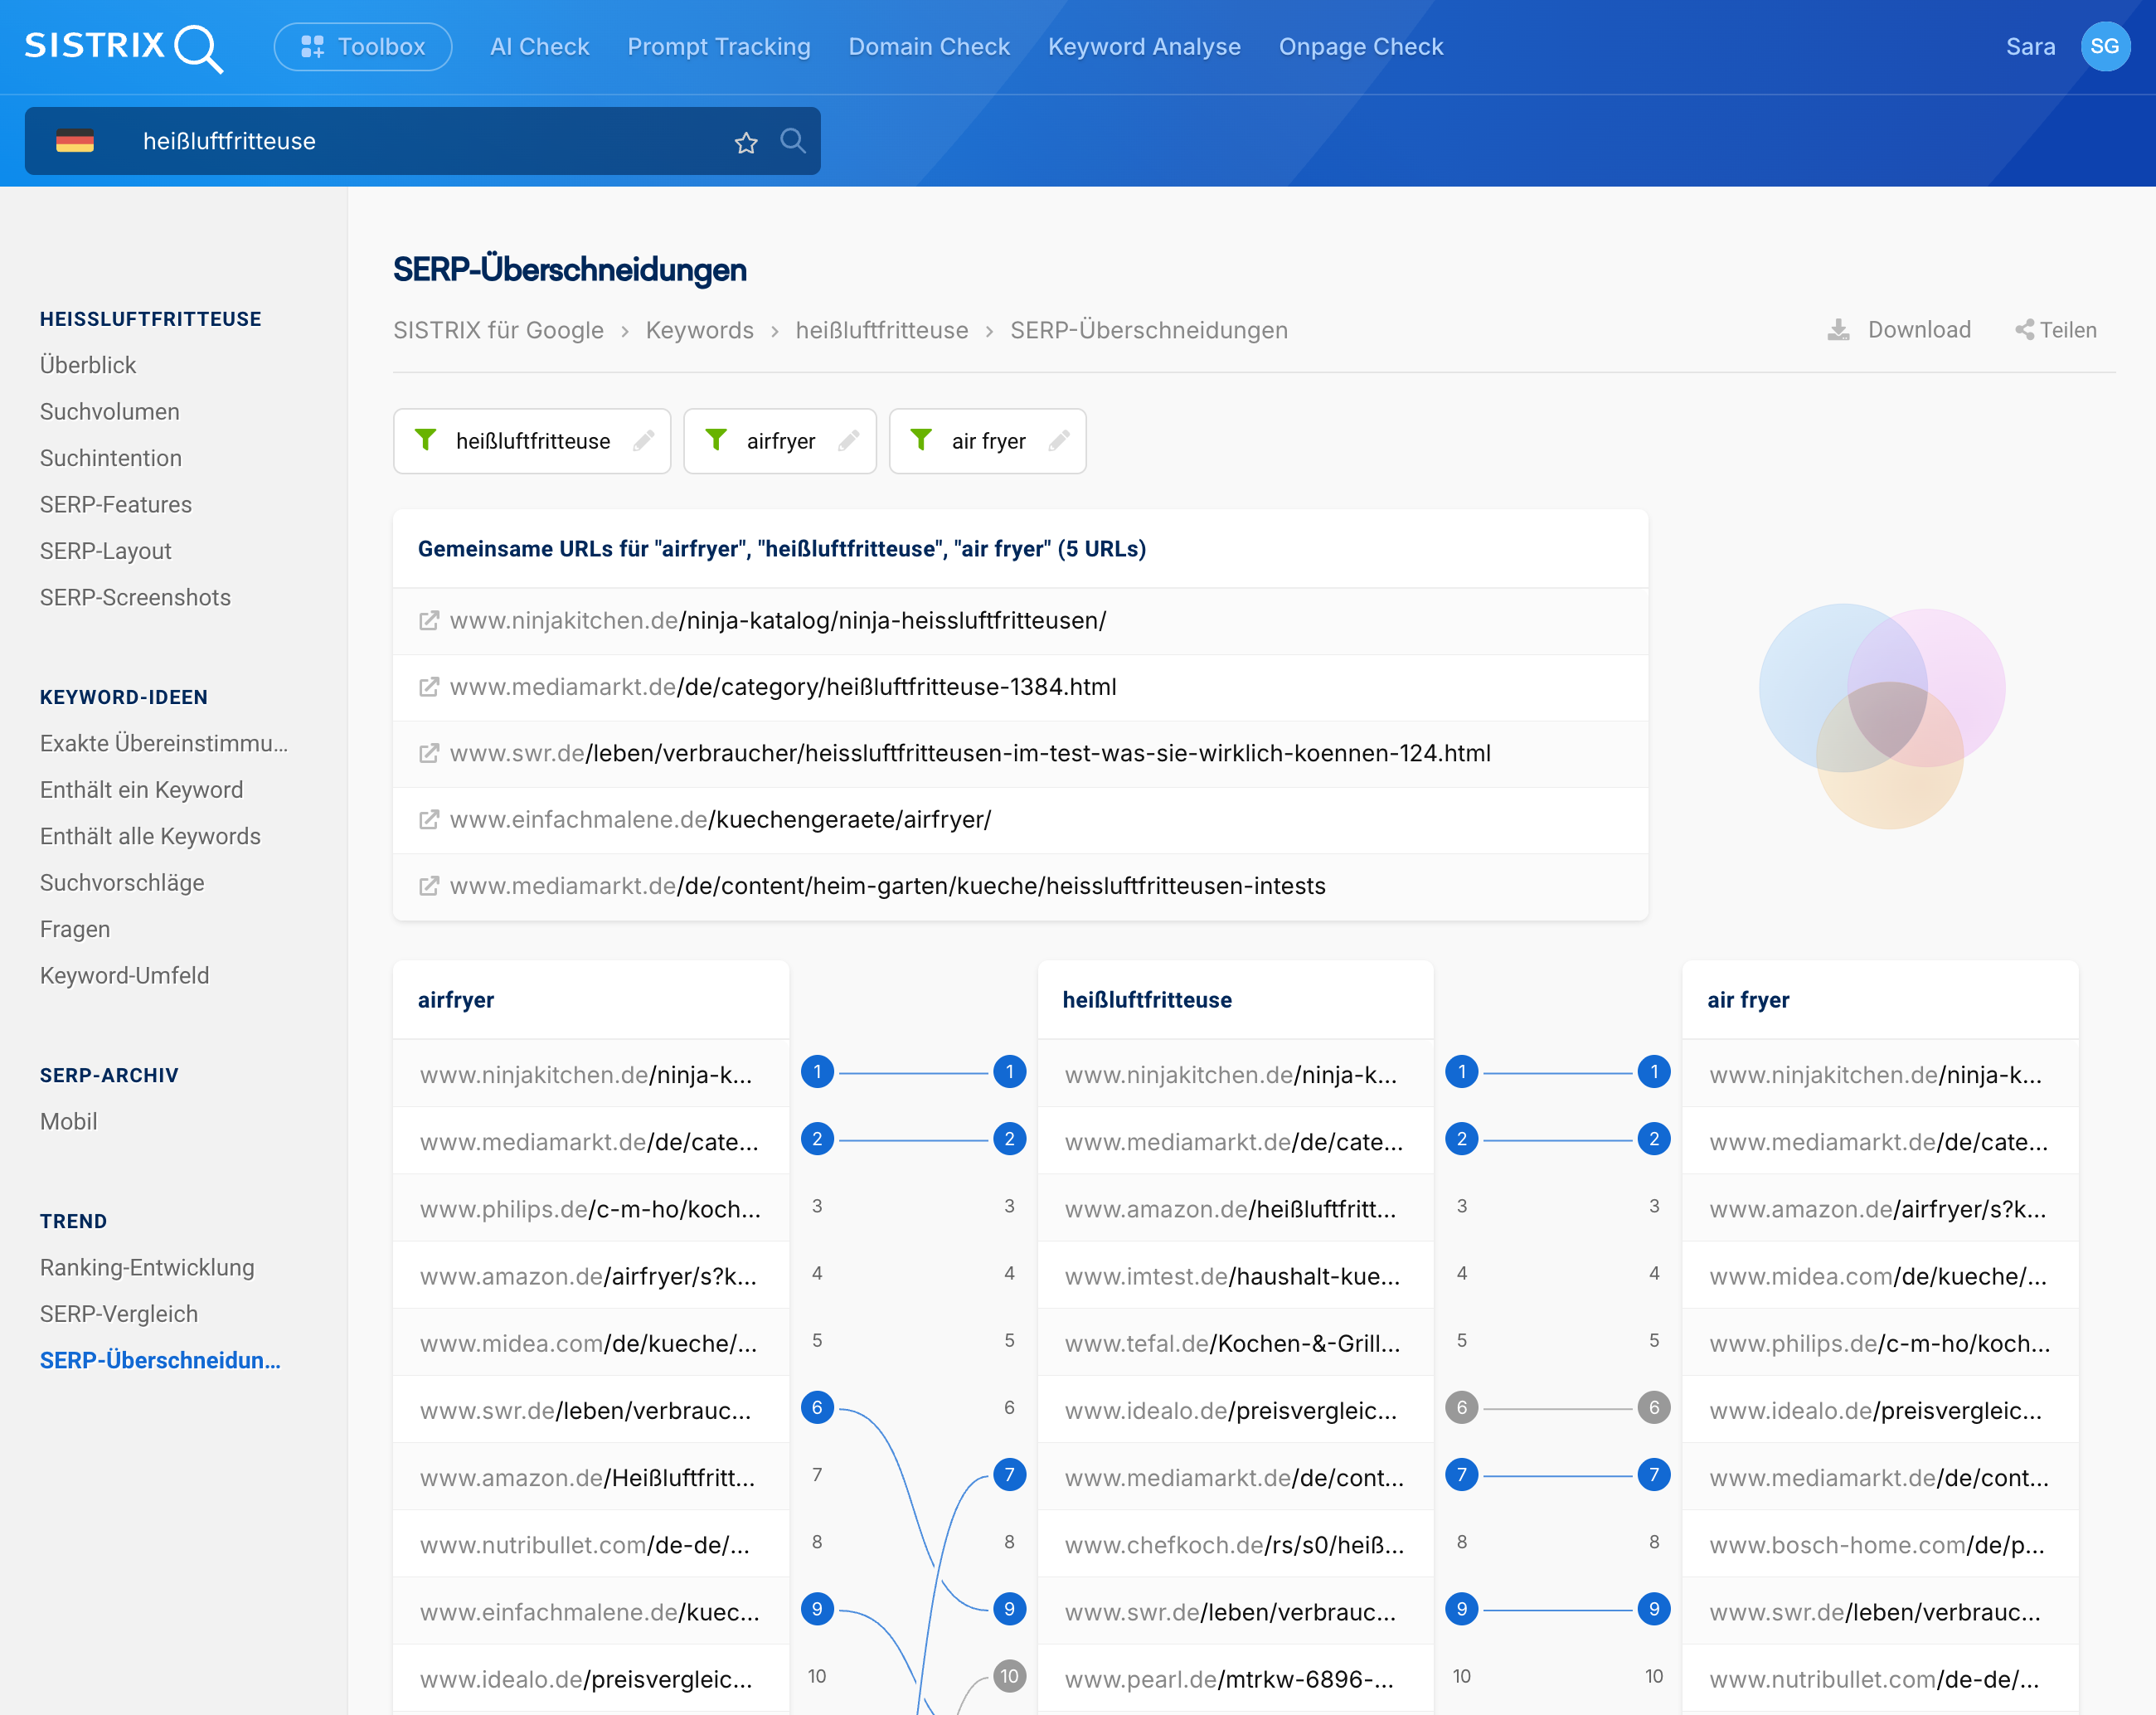Viewport: 2156px width, 1715px height.
Task: Open Exakte Übereinstimmung keyword ideas
Action: point(164,743)
